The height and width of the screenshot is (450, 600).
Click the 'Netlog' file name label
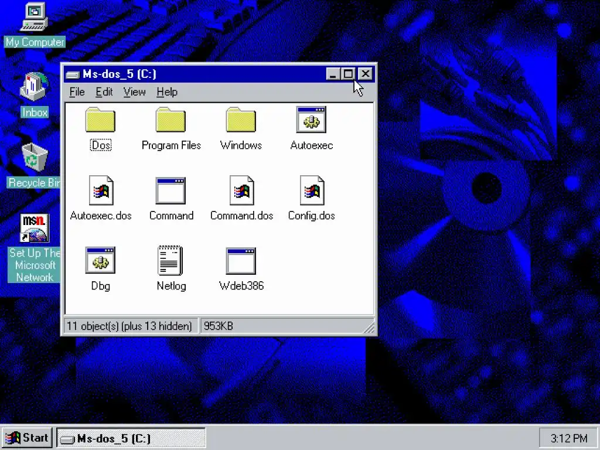[172, 286]
